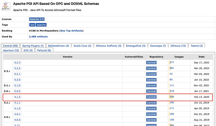Click the Apache POI API page title
This screenshot has height=126, width=216.
(56, 4)
